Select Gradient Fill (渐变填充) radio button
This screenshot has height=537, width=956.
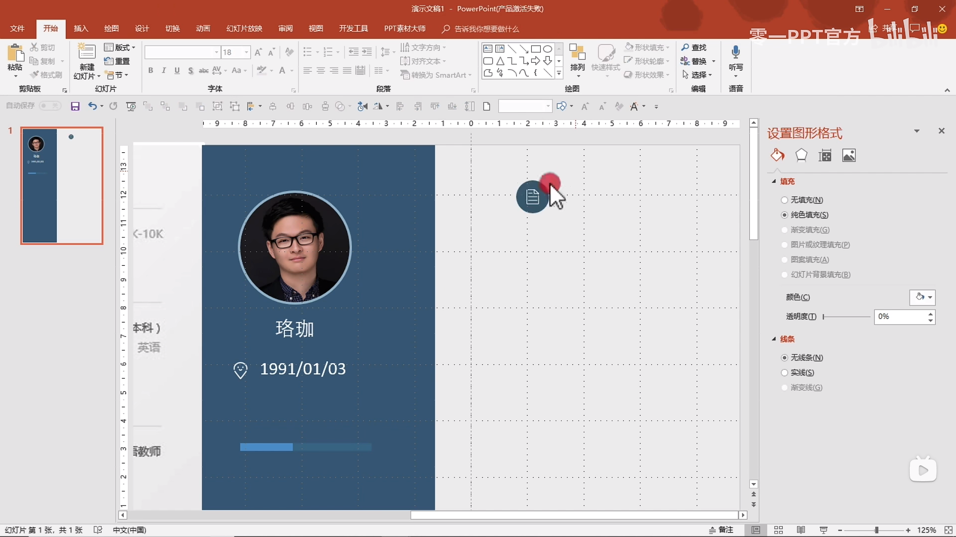pos(785,230)
